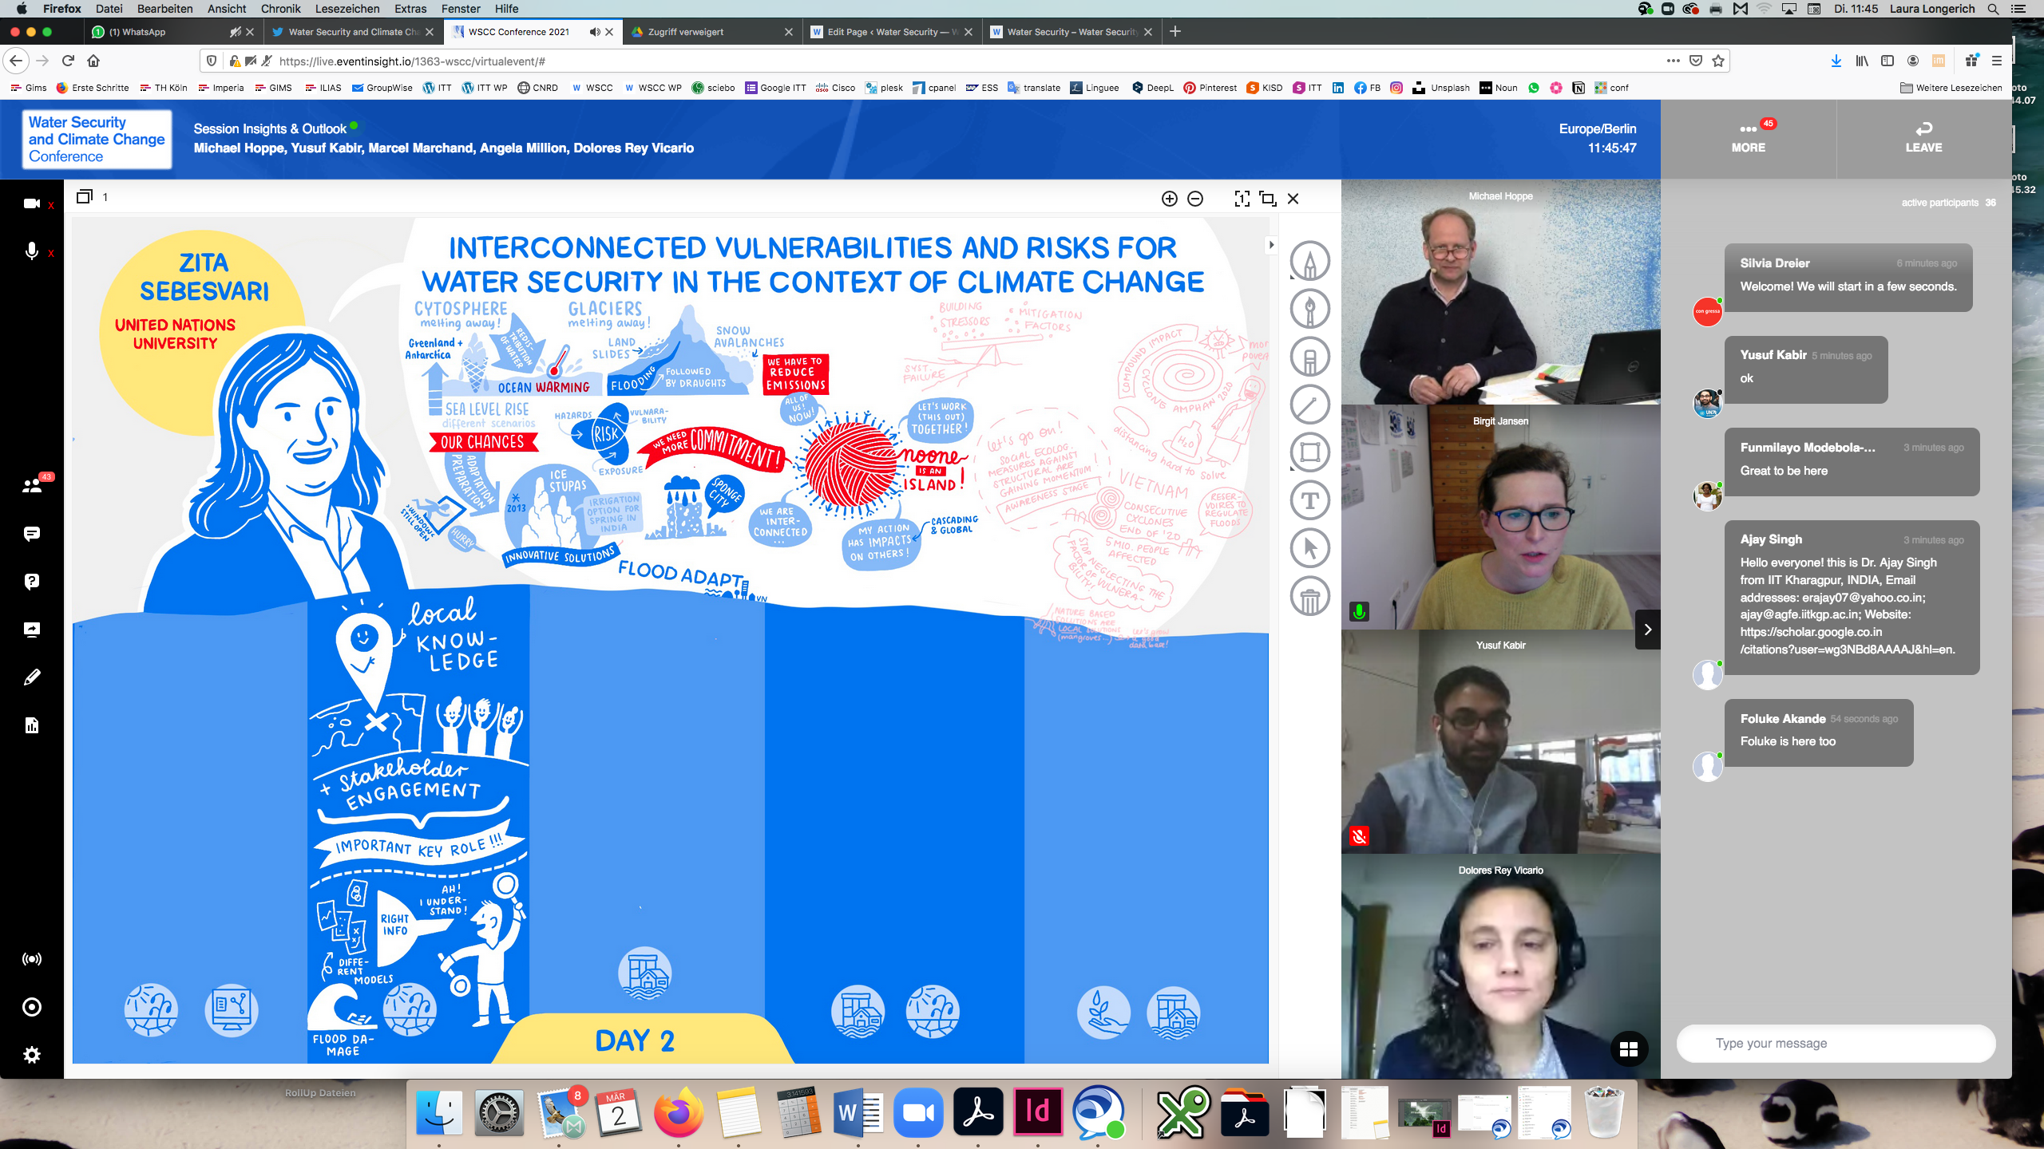Switch to Zugriff verweigert tab
Screen dimensions: 2044x1149
[x=711, y=32]
